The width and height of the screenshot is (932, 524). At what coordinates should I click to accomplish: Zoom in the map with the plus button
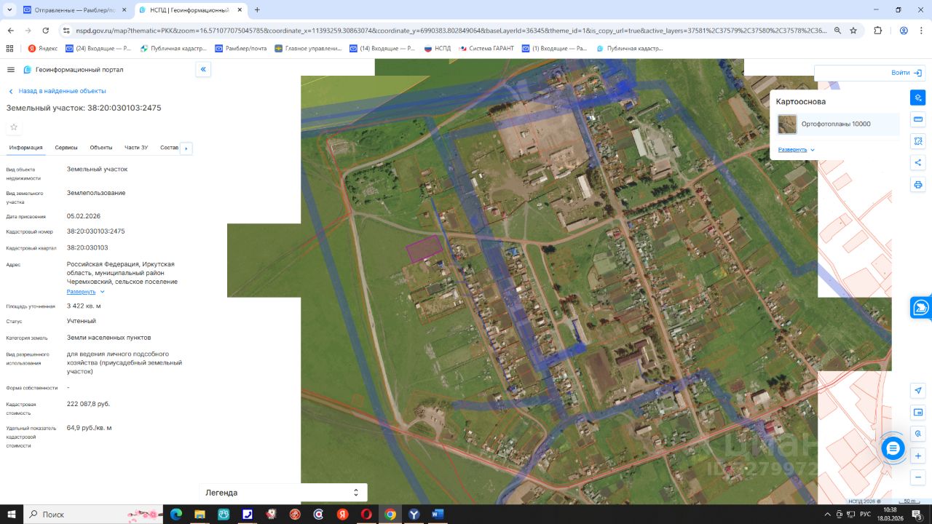pyautogui.click(x=918, y=456)
